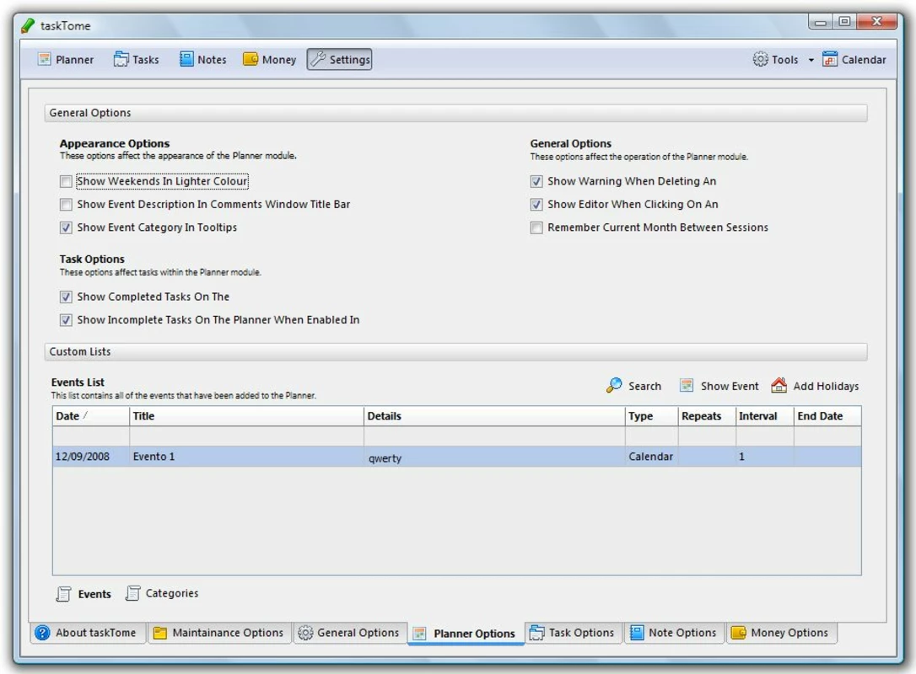Click the Search button label
This screenshot has width=916, height=674.
pos(645,387)
